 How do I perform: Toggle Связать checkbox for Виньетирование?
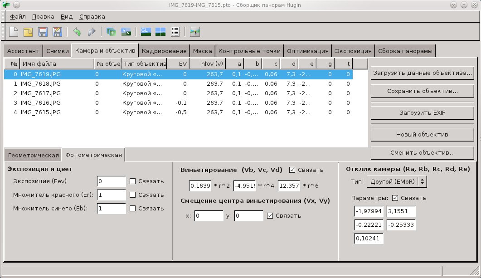coord(292,170)
